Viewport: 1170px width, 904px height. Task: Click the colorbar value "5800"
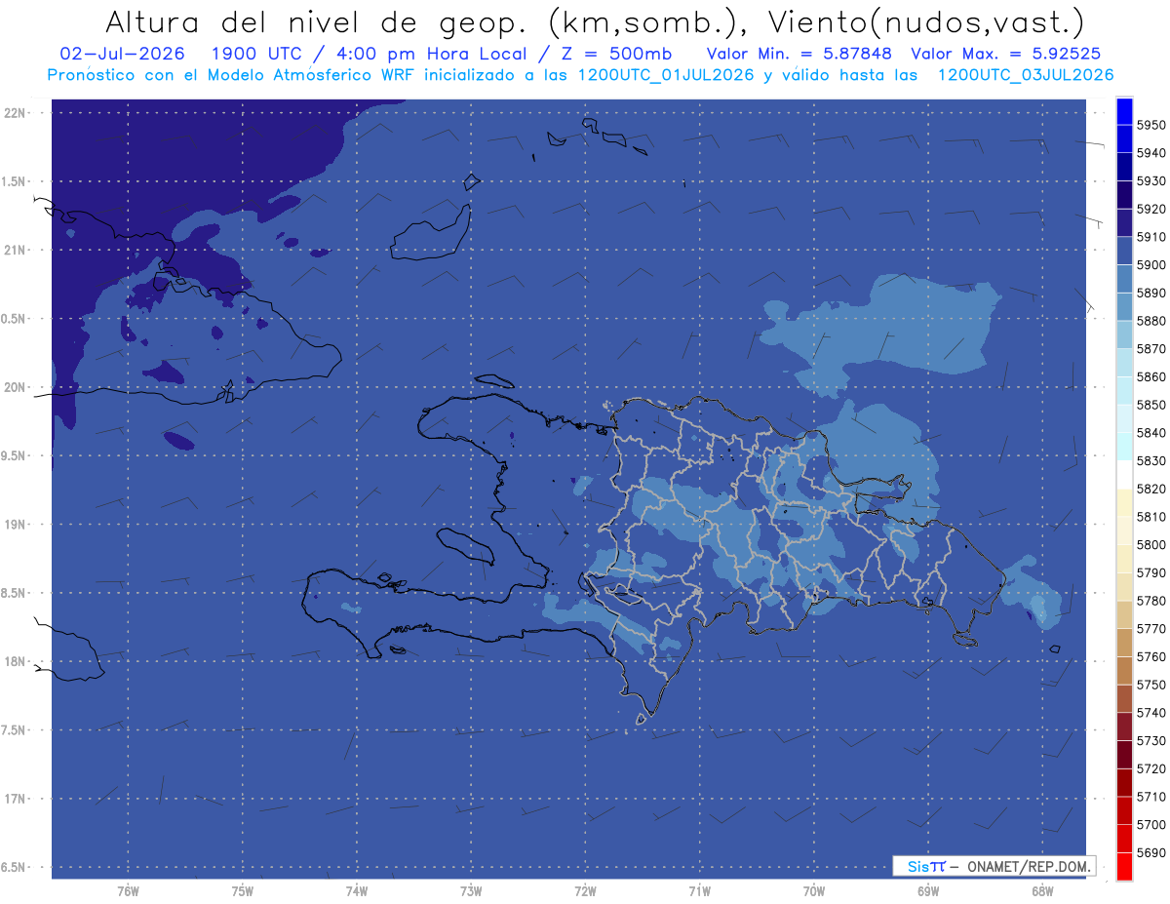(x=1150, y=544)
